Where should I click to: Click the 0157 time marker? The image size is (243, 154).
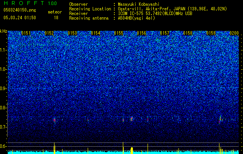coord(165,33)
